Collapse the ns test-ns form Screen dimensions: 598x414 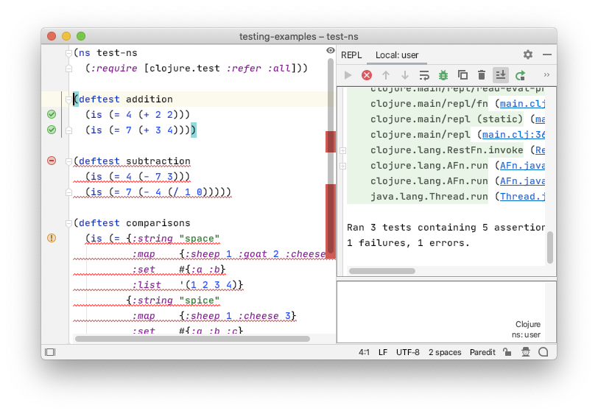click(x=68, y=52)
